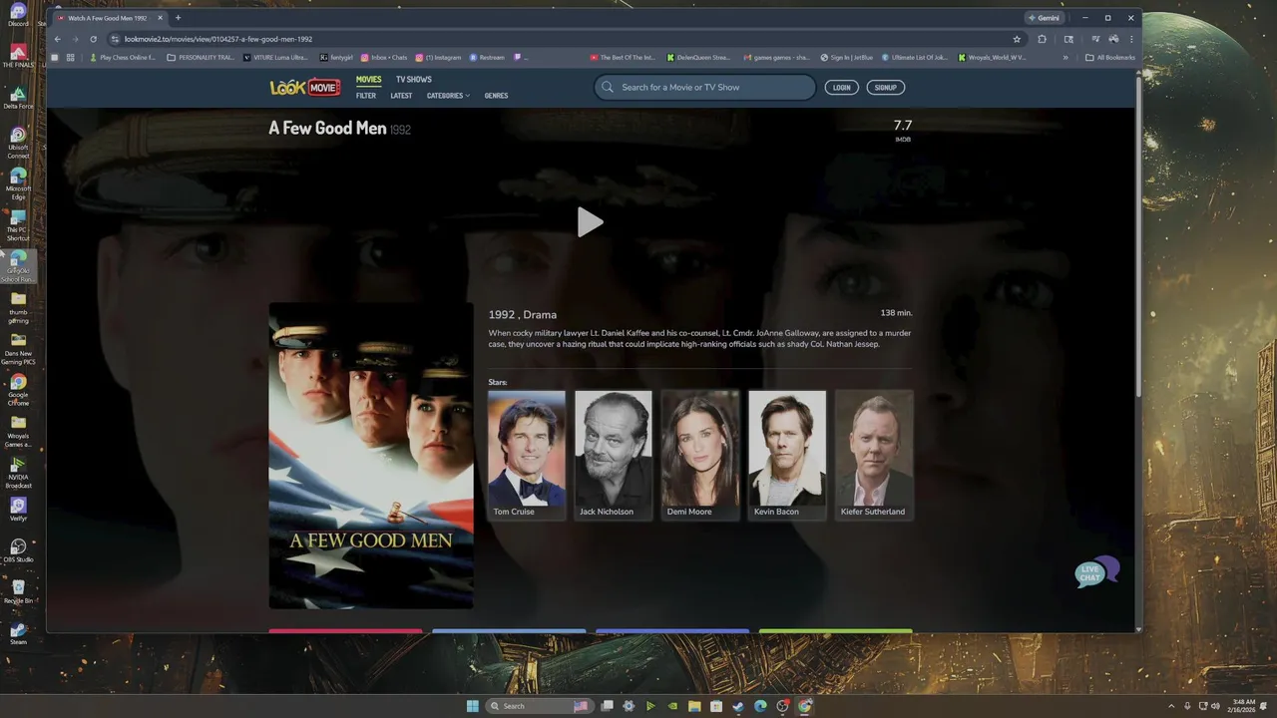Open the PERSONALITY TRAI... bookmark folder

tap(202, 58)
